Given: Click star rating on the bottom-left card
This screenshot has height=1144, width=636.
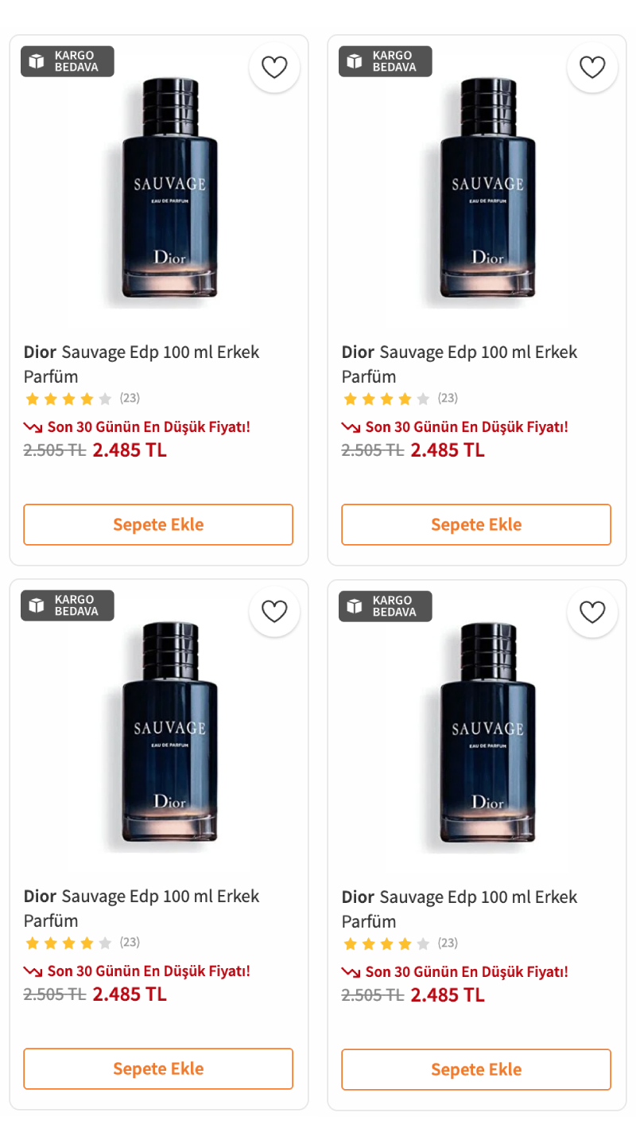Looking at the screenshot, I should (68, 943).
